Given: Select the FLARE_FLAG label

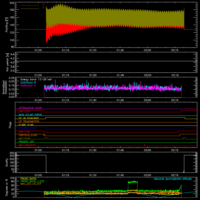Looking at the screenshot, I should pyautogui.click(x=26, y=125).
